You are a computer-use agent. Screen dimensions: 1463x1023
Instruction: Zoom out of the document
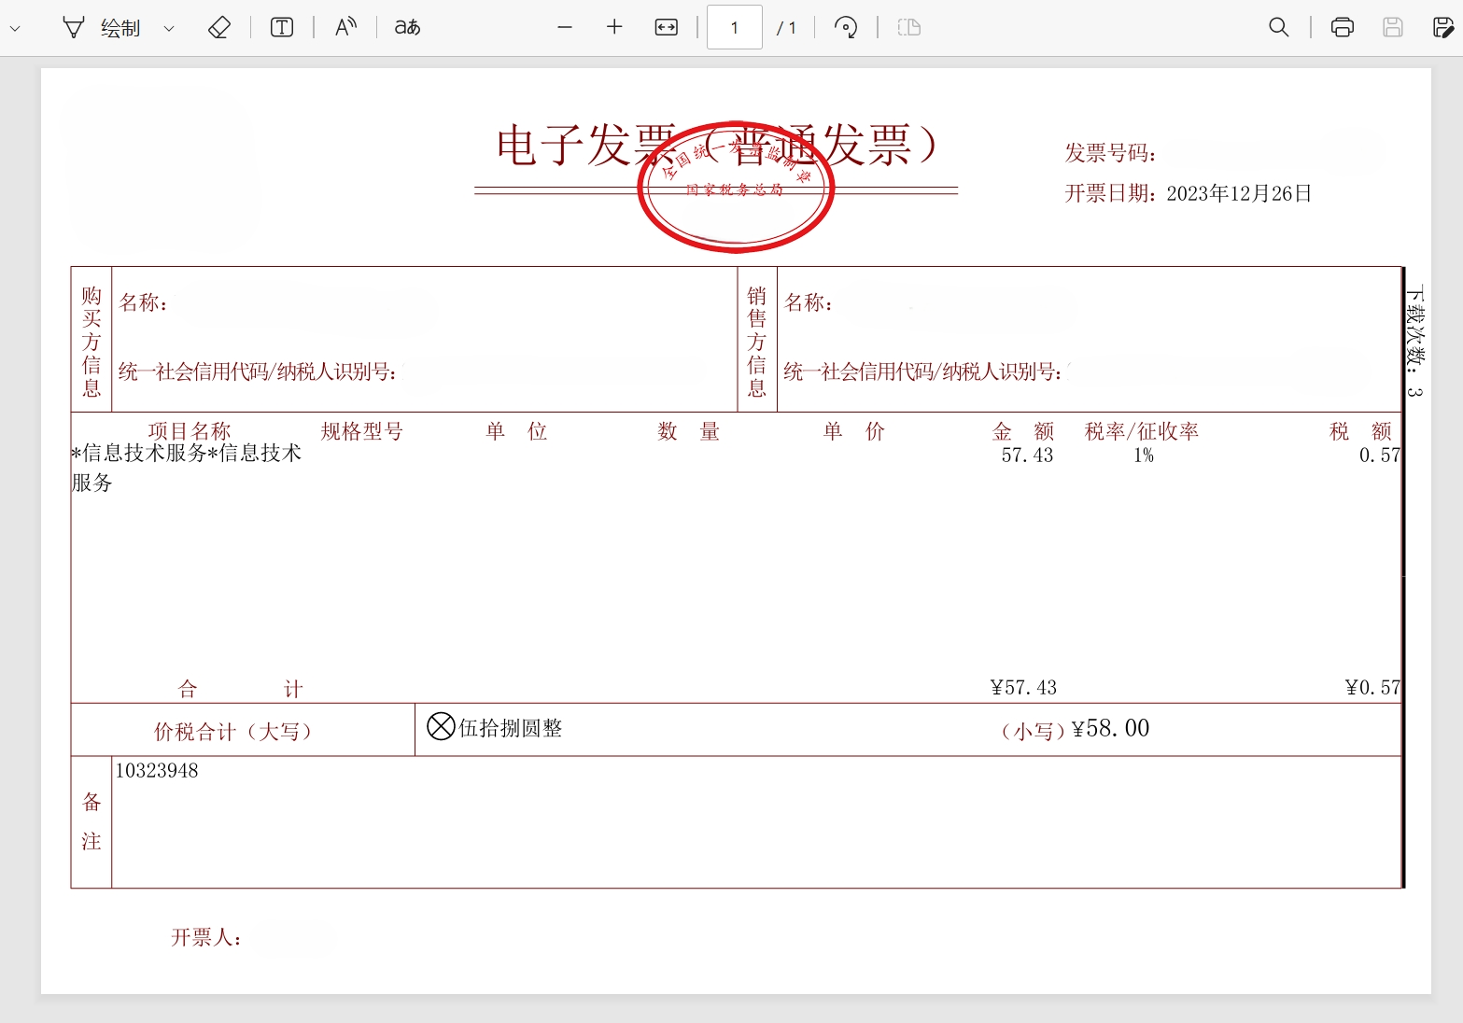[x=565, y=27]
